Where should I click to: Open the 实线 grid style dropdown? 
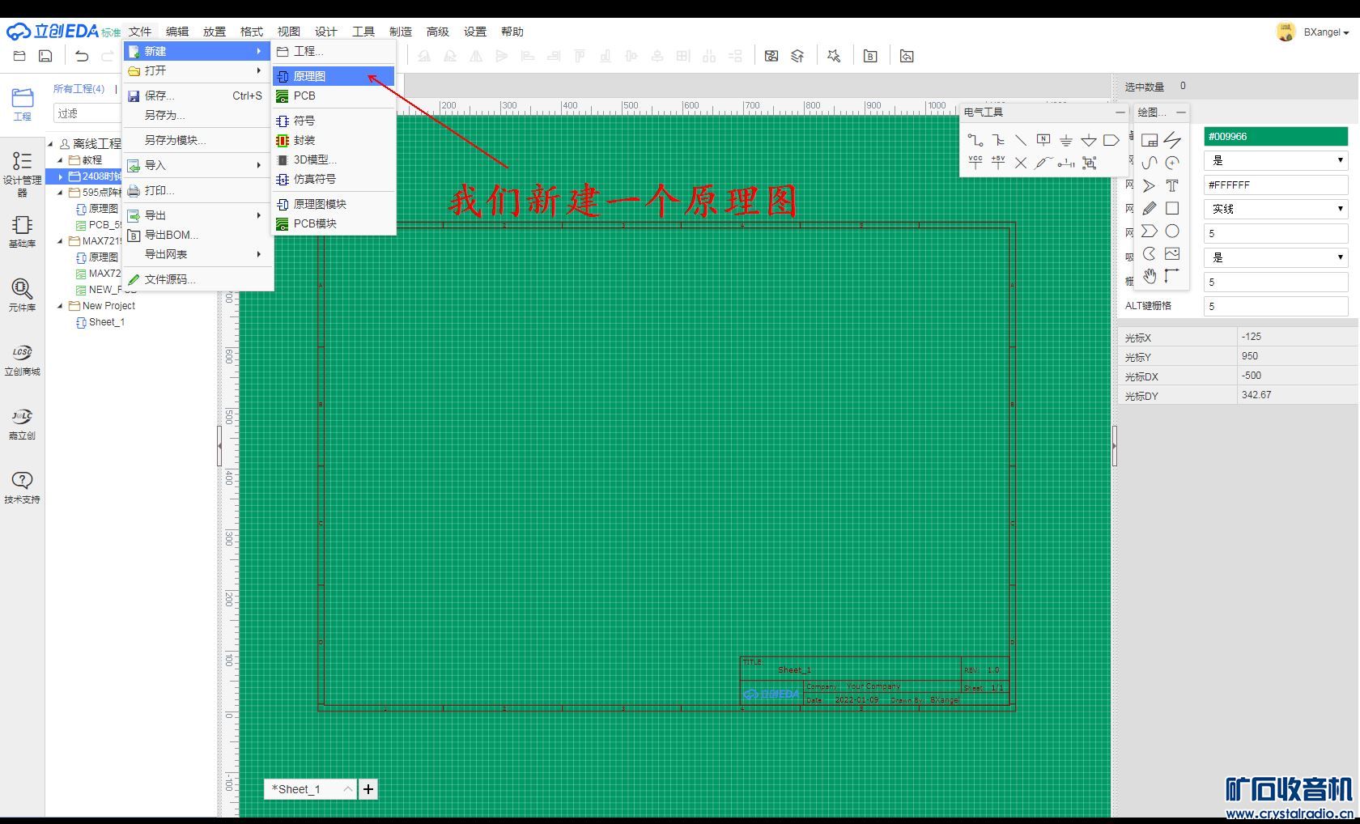(1276, 209)
